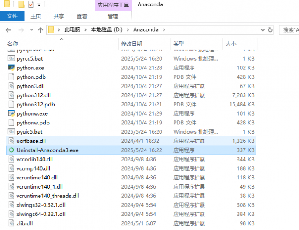Screen dimensions: 299x230
Task: Refresh the Anaconda folder view
Action: pyautogui.click(x=270, y=30)
